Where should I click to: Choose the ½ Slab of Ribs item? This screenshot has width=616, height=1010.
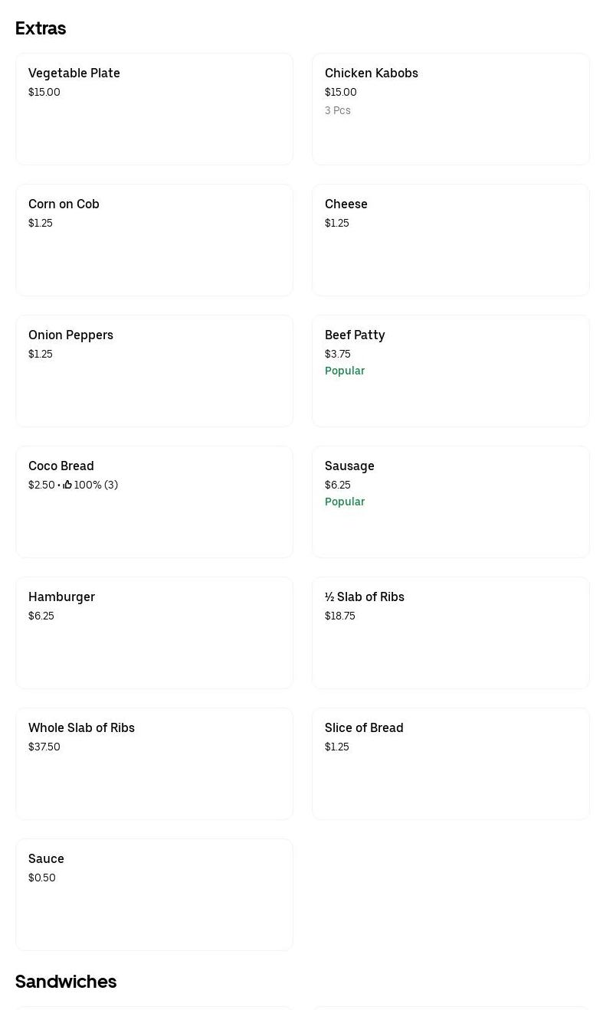coord(451,632)
